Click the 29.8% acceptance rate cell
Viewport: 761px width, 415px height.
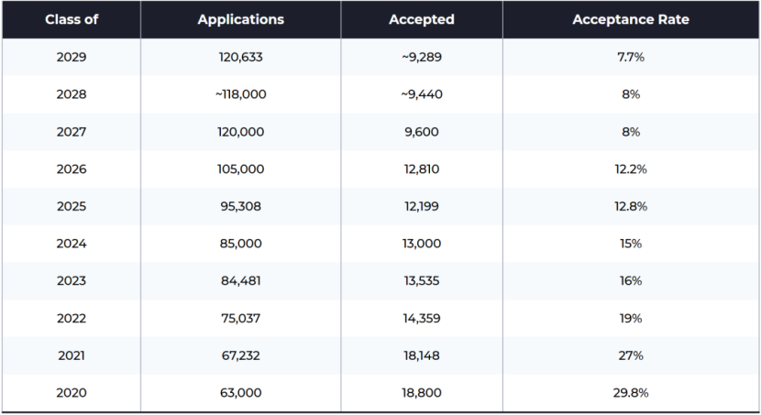[x=630, y=393]
